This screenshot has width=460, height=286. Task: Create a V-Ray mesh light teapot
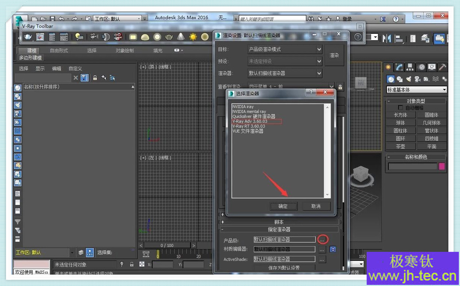coord(169,37)
